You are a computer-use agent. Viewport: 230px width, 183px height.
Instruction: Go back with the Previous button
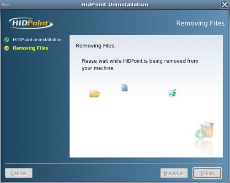(x=174, y=173)
